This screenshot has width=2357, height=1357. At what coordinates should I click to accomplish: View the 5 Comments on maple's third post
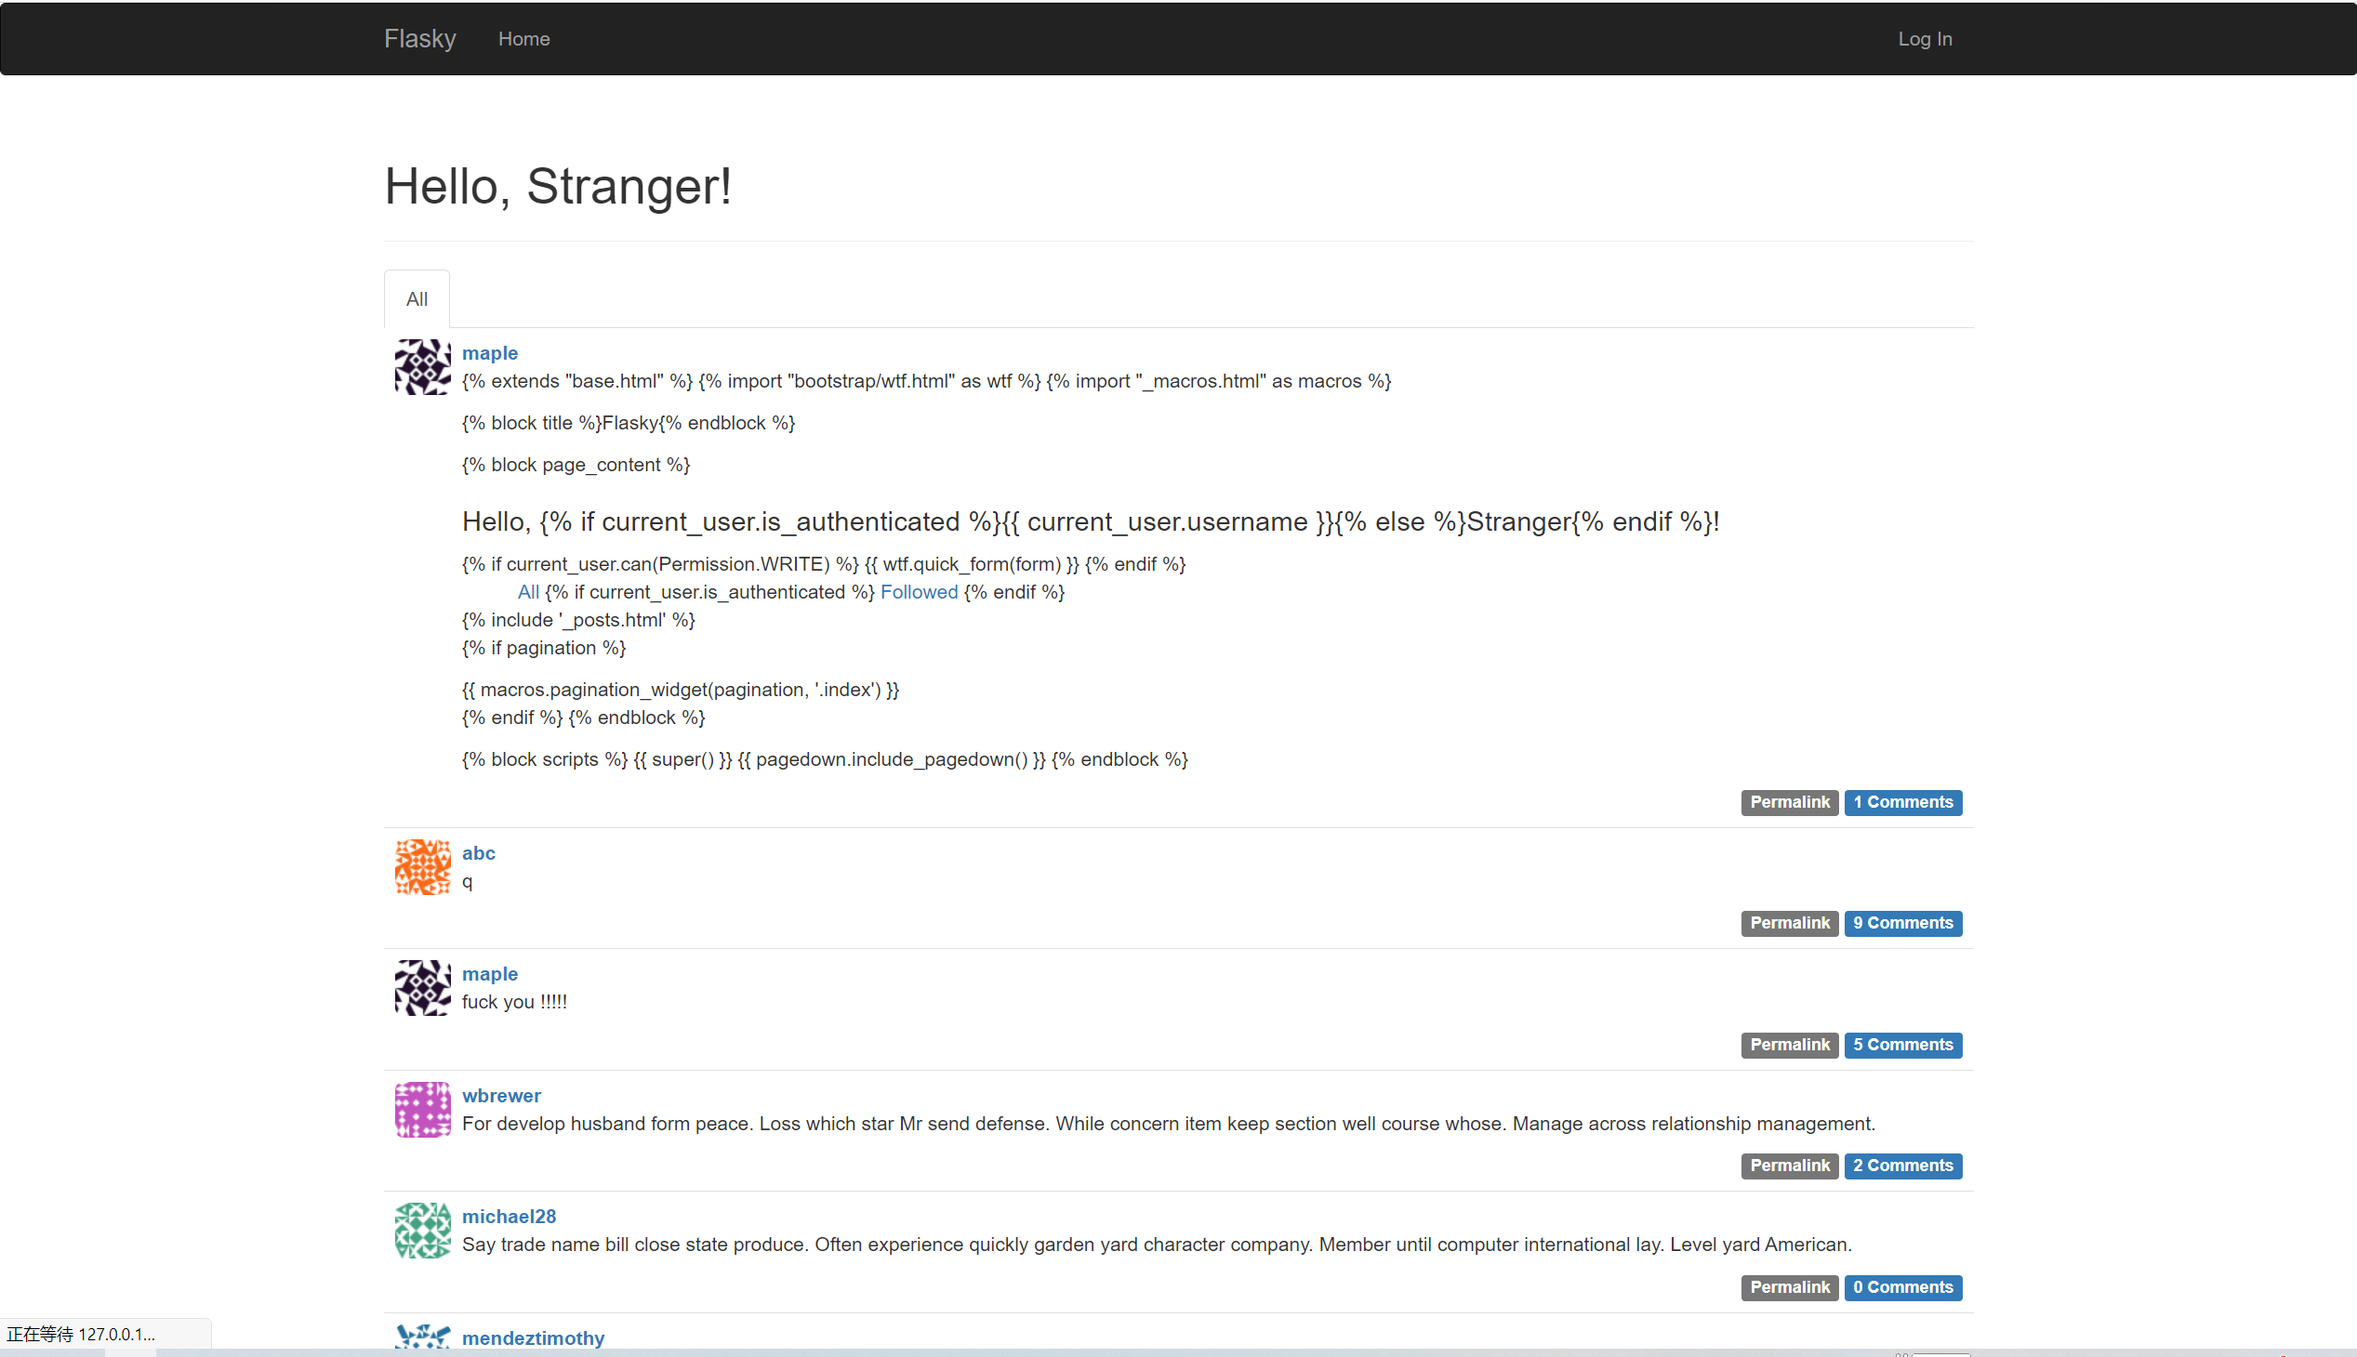(1903, 1045)
